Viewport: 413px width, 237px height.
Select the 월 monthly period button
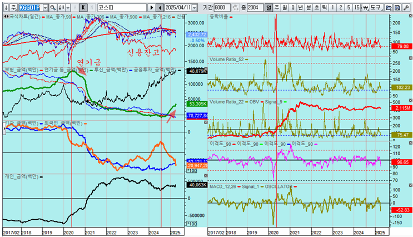(285, 7)
